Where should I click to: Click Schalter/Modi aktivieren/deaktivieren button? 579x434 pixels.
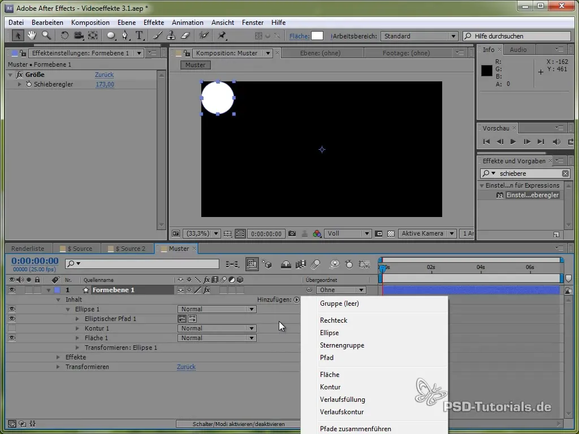(x=239, y=424)
